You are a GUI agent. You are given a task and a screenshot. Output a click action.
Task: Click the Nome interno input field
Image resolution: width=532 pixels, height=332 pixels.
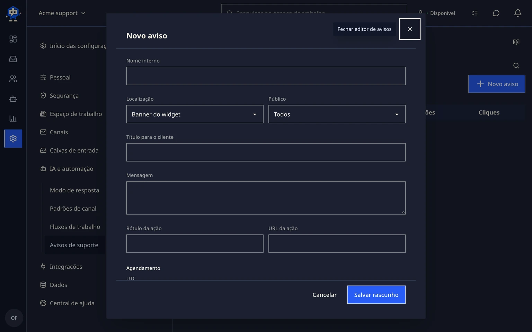266,76
